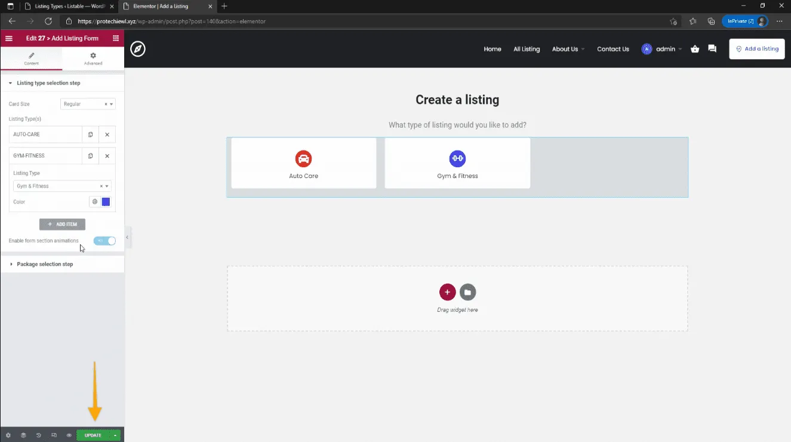The image size is (791, 442).
Task: Open the Navigator layers icon
Action: coord(23,435)
